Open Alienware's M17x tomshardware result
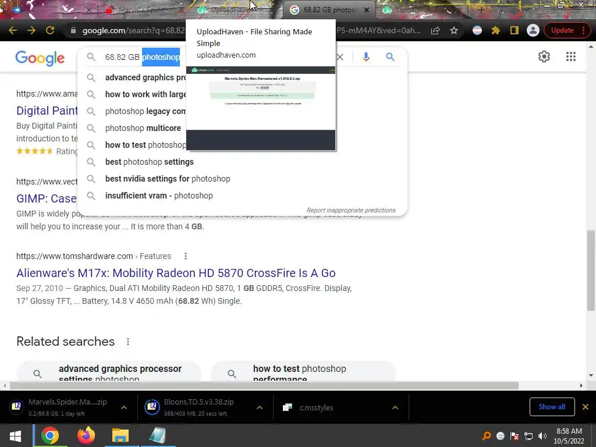596x447 pixels. pyautogui.click(x=176, y=274)
